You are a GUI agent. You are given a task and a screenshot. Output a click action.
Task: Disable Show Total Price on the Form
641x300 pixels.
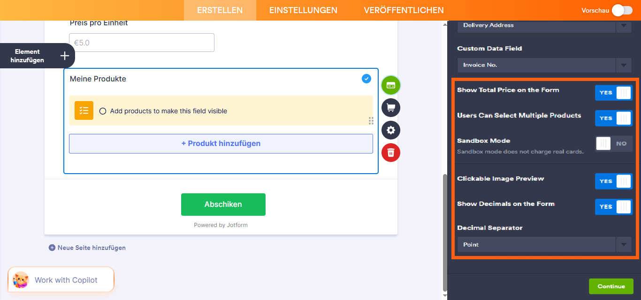(x=613, y=92)
